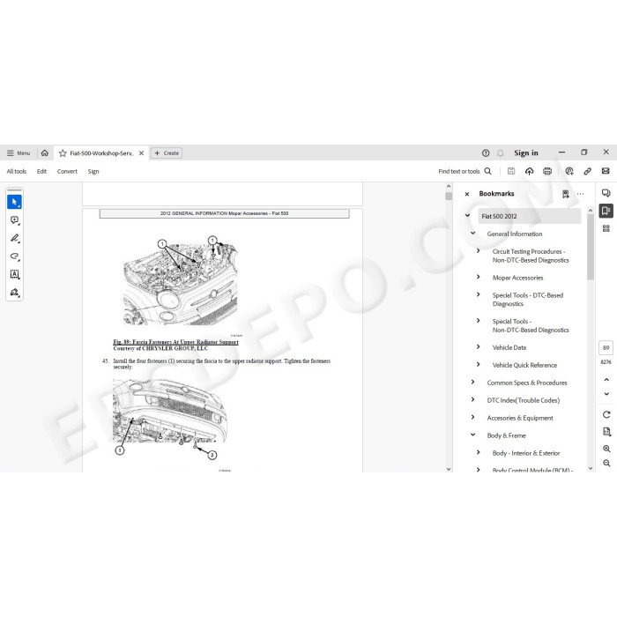Click Sign in
This screenshot has width=617, height=617.
tap(525, 152)
